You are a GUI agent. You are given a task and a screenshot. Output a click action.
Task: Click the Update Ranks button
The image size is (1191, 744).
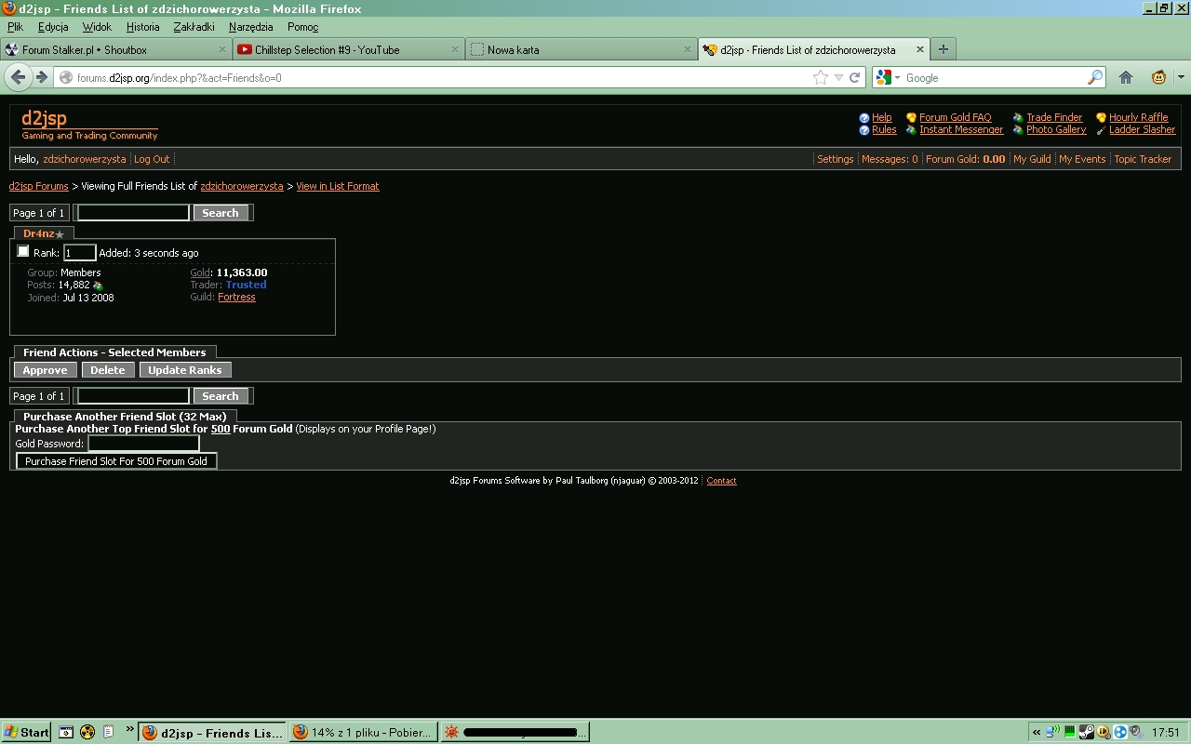pyautogui.click(x=185, y=370)
